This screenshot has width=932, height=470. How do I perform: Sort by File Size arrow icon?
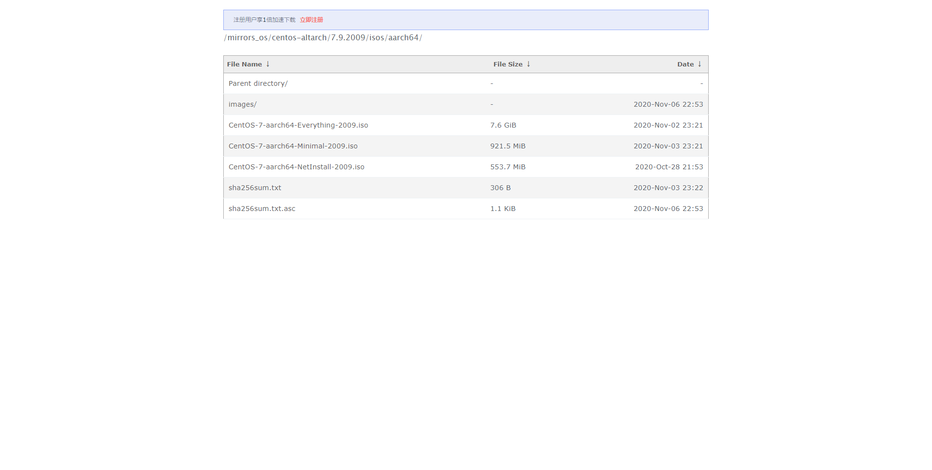pos(529,64)
